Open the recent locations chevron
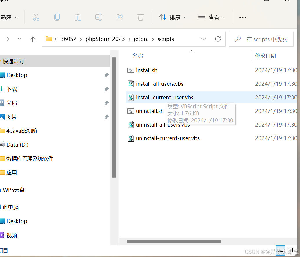This screenshot has width=300, height=257. [x=19, y=39]
